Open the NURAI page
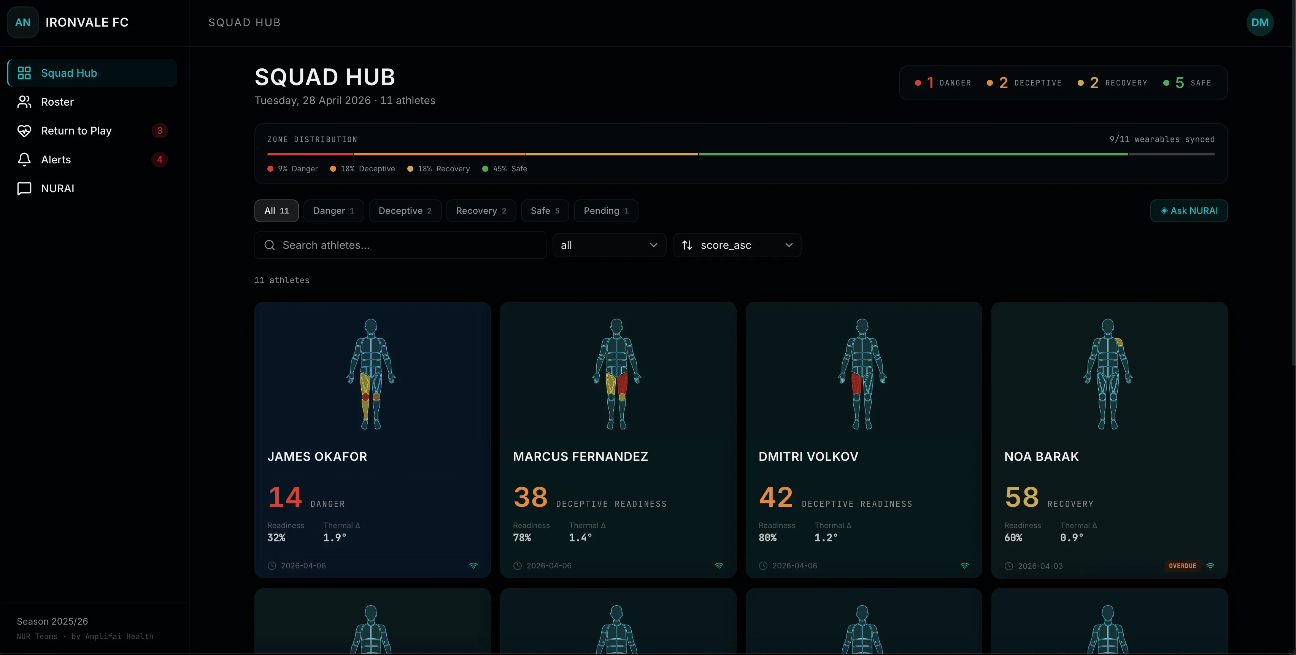 pyautogui.click(x=92, y=188)
